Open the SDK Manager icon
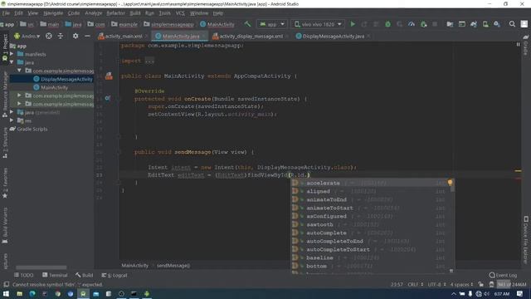The image size is (531, 299). tap(497, 24)
